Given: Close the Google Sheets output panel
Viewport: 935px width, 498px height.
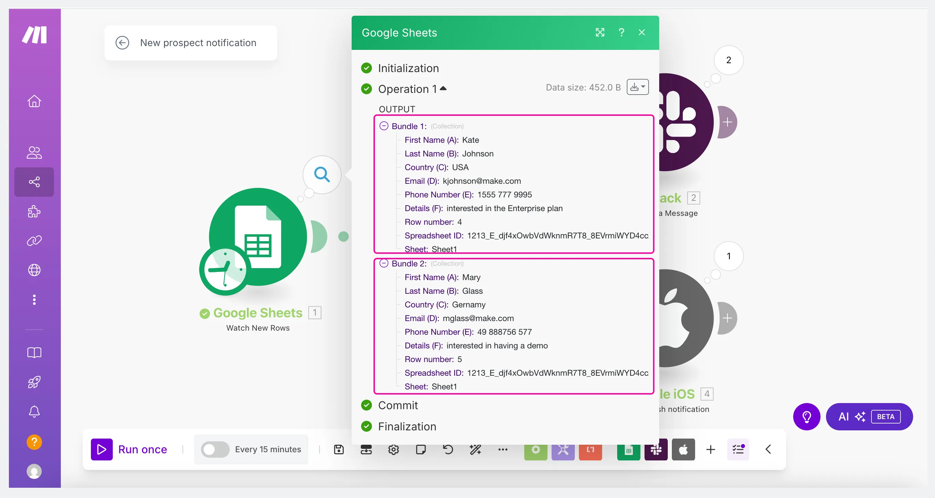Looking at the screenshot, I should point(642,32).
